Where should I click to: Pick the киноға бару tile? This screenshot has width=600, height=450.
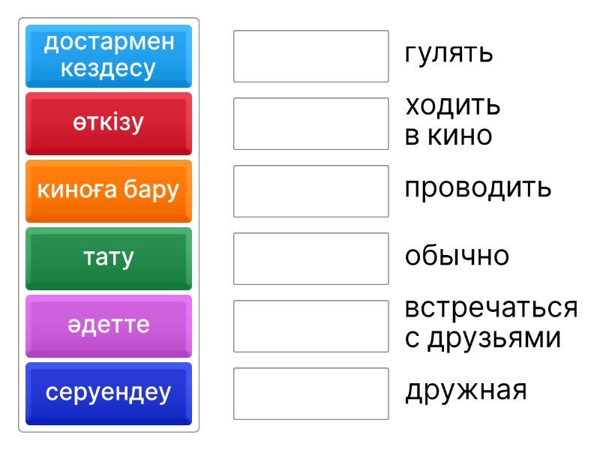click(x=109, y=190)
